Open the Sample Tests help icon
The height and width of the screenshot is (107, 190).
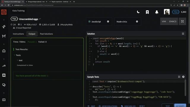pos(183,77)
